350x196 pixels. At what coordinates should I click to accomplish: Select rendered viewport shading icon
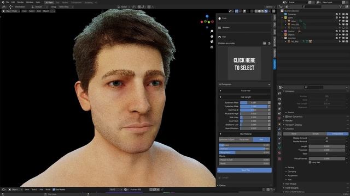click(x=266, y=11)
